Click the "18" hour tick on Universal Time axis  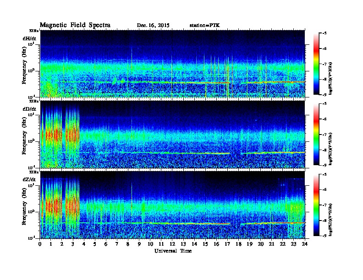[x=238, y=244]
